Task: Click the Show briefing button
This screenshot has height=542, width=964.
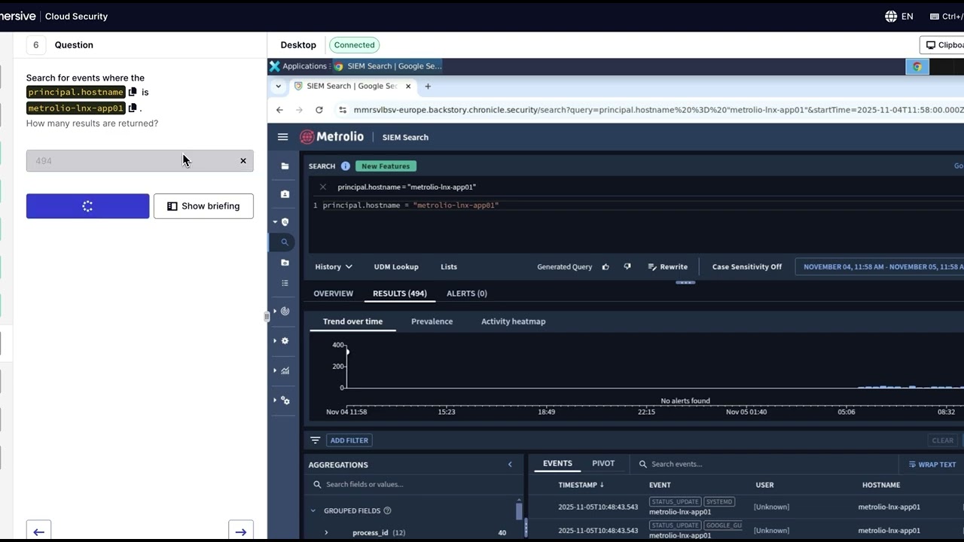Action: pyautogui.click(x=203, y=206)
